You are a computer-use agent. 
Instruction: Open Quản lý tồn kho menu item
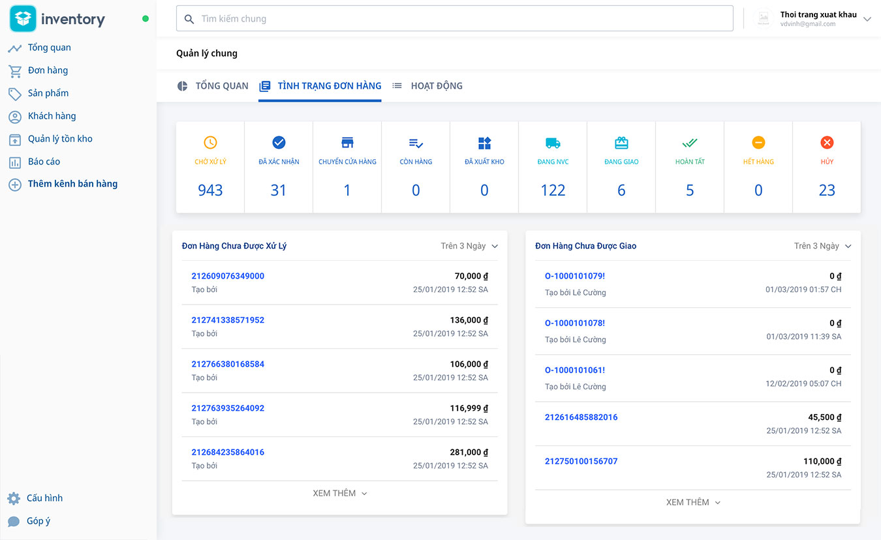tap(60, 139)
